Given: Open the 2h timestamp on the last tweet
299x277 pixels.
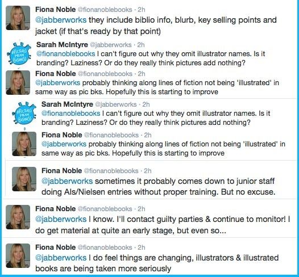Looking at the screenshot, I should click(x=142, y=247).
